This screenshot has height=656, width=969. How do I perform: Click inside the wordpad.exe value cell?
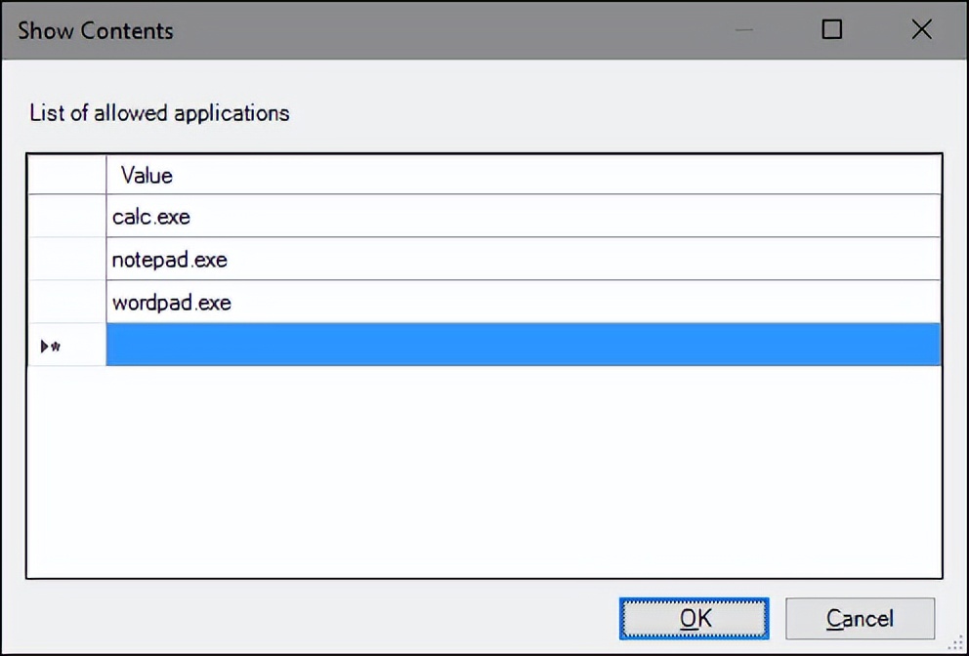(x=391, y=303)
